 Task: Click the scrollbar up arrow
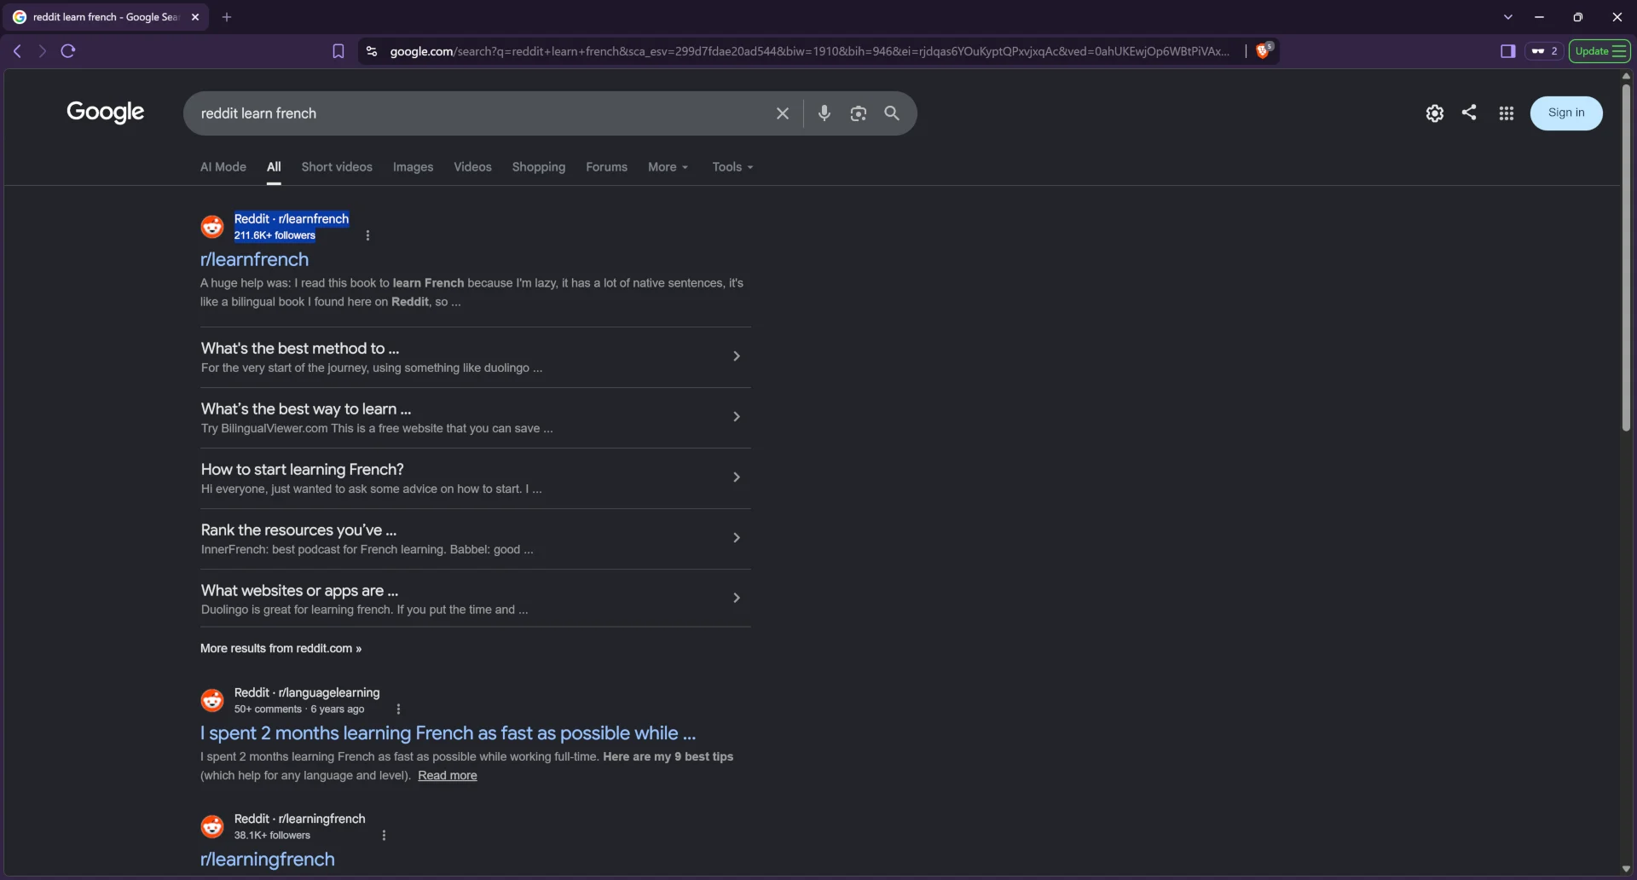[1626, 76]
